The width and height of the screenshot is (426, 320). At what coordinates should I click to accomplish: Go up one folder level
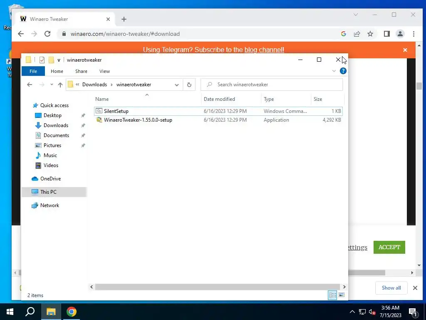pos(60,85)
